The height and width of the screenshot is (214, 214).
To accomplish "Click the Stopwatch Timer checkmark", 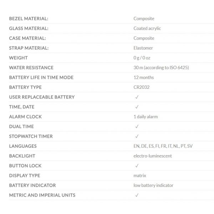I will tap(137, 136).
